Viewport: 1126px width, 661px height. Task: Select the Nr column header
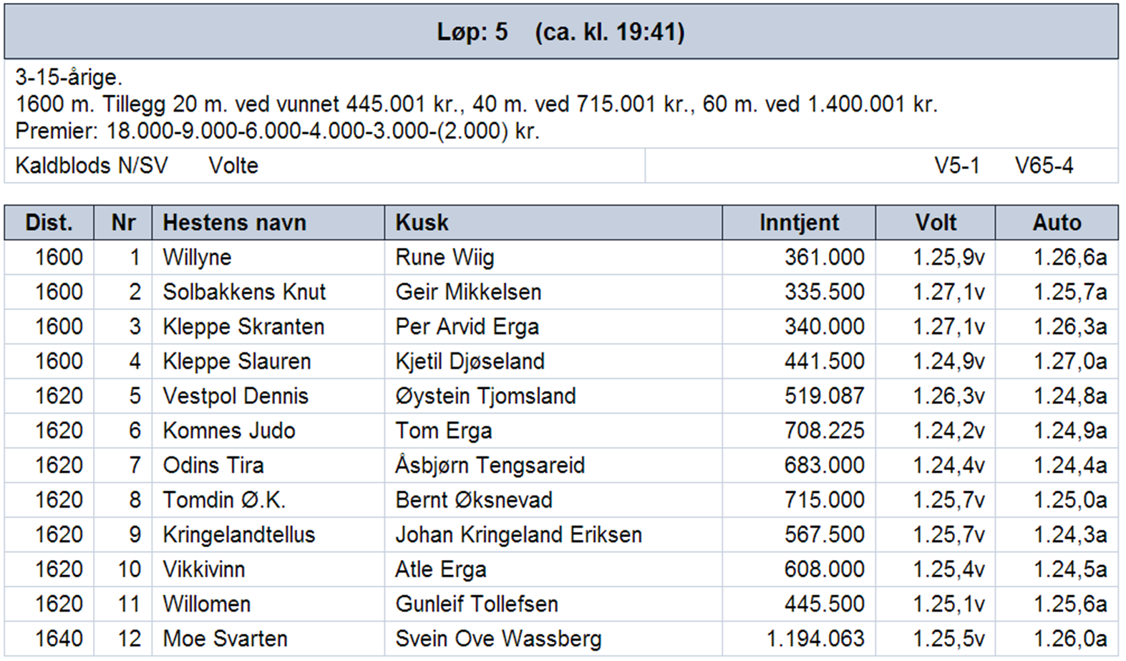[123, 223]
